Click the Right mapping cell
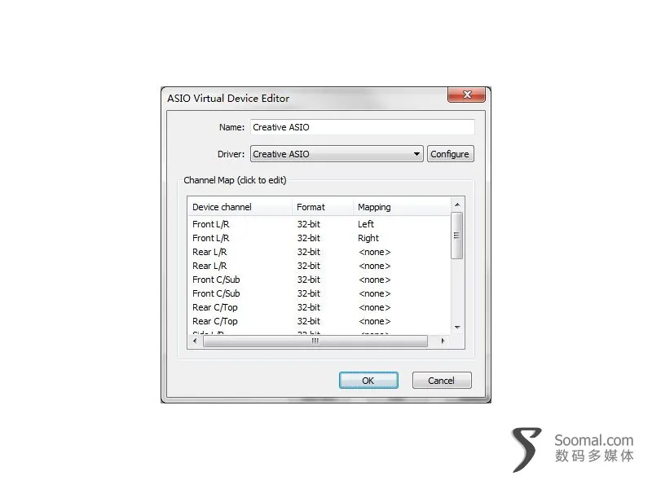 click(x=368, y=238)
